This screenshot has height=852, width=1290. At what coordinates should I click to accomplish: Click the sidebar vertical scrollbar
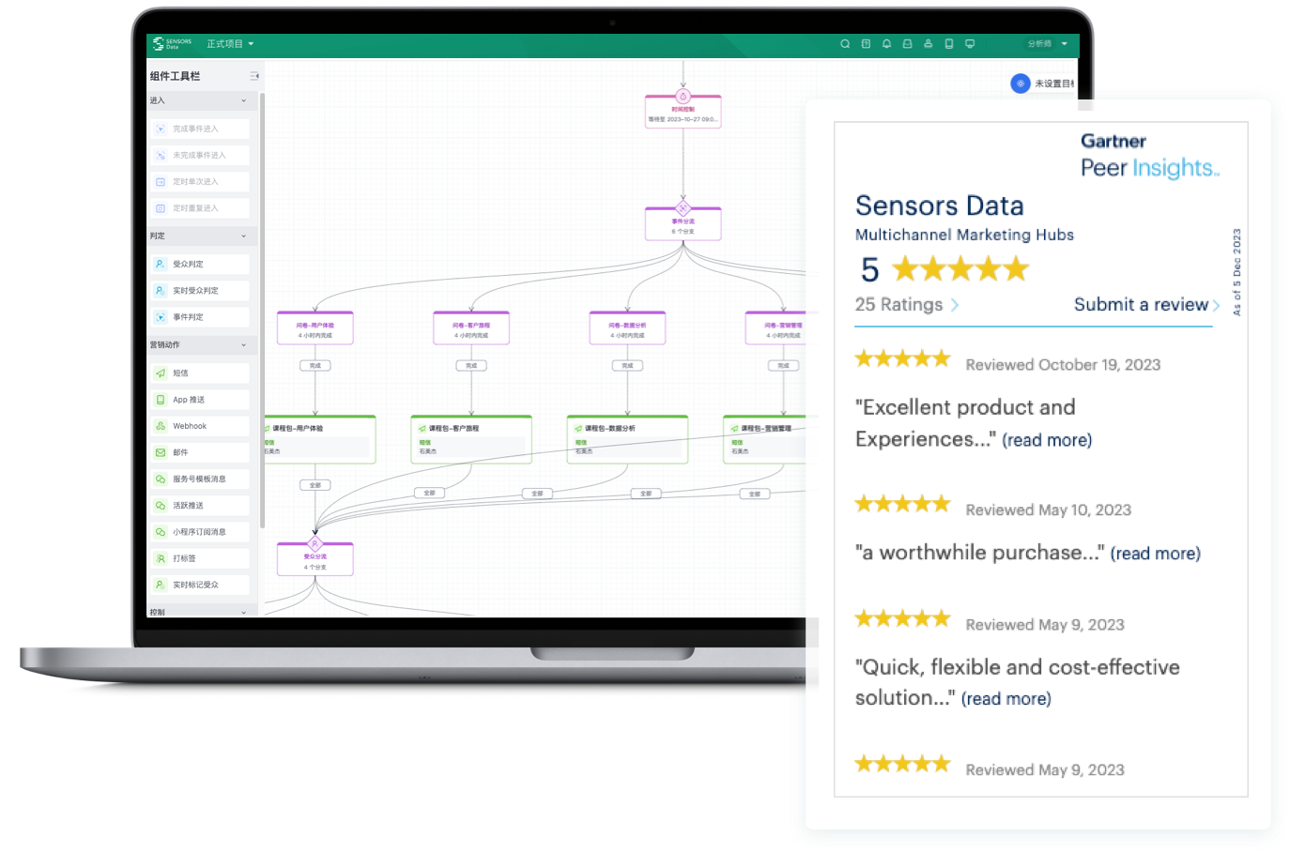pyautogui.click(x=262, y=310)
